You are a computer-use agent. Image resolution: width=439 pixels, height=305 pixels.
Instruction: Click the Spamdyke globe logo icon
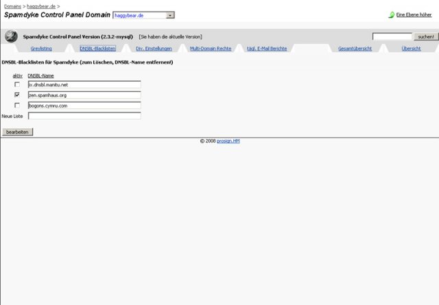click(11, 36)
